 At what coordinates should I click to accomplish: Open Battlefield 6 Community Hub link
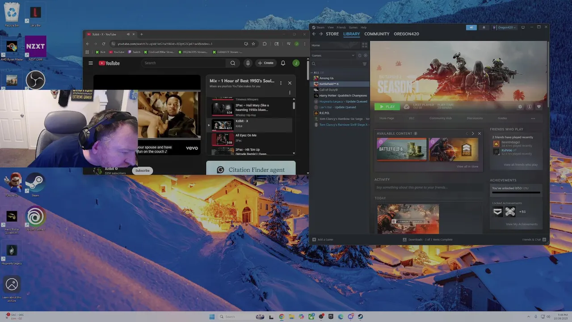click(x=440, y=119)
